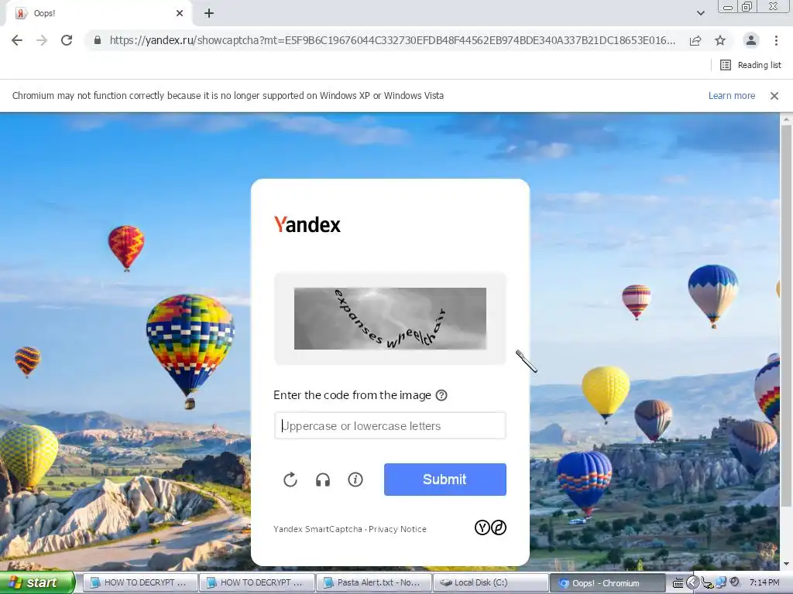Expand the tab search chevron
Image resolution: width=793 pixels, height=594 pixels.
click(700, 13)
